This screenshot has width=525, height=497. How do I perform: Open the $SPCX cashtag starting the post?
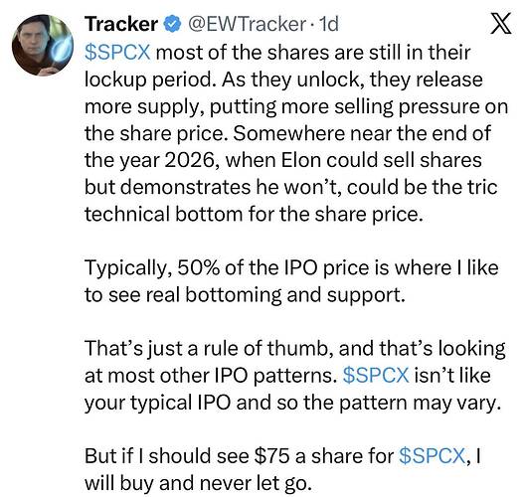click(x=117, y=53)
